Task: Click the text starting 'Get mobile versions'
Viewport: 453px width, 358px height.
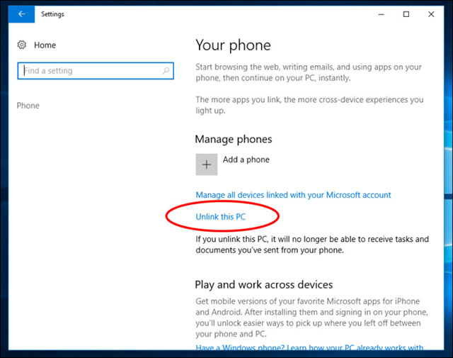Action: click(x=311, y=318)
